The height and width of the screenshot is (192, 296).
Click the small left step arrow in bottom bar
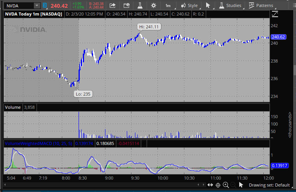click(198, 185)
